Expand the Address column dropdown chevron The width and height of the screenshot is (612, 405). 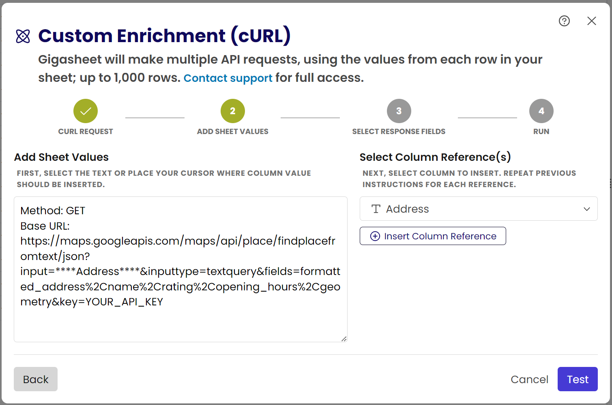586,209
